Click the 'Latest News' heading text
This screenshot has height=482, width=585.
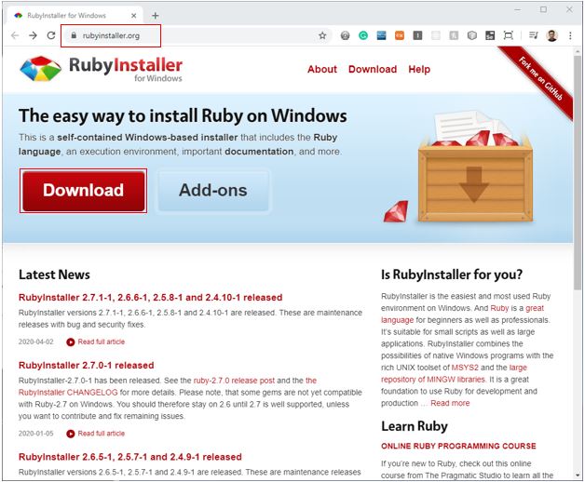[x=54, y=274]
